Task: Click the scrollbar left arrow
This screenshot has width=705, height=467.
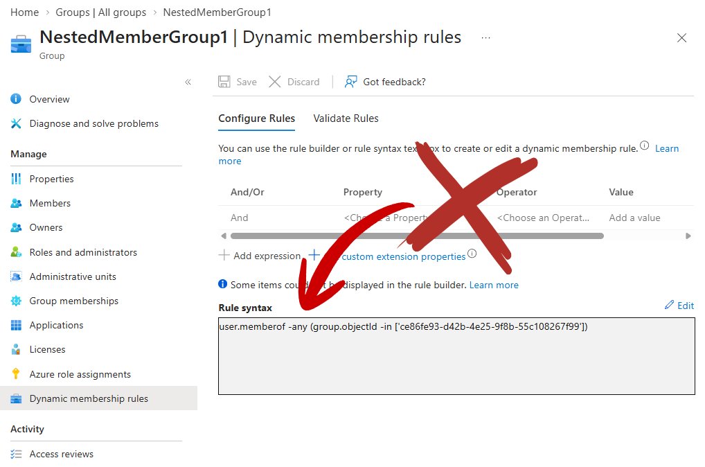Action: pyautogui.click(x=224, y=236)
